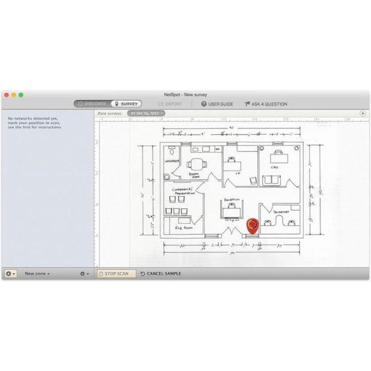This screenshot has width=371, height=371.
Task: Click the red location marker pin
Action: pyautogui.click(x=253, y=226)
